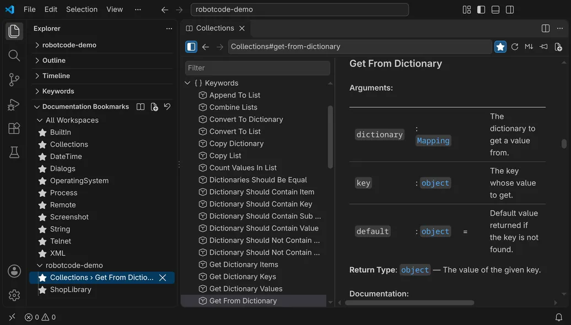This screenshot has width=571, height=325.
Task: Open the File menu
Action: 30,9
